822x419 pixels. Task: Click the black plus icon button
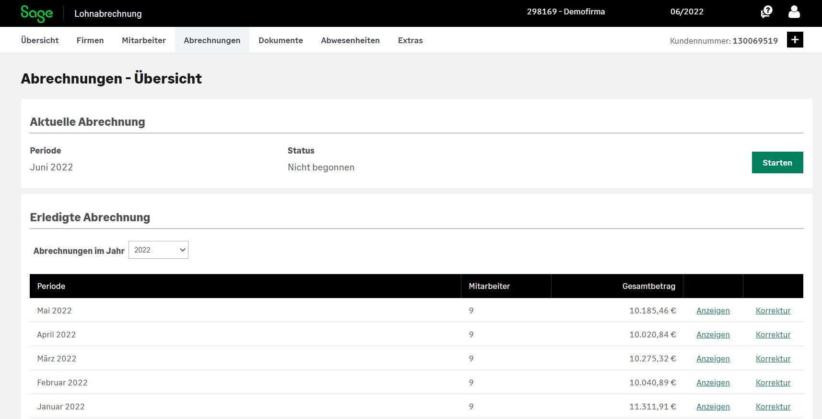(795, 40)
